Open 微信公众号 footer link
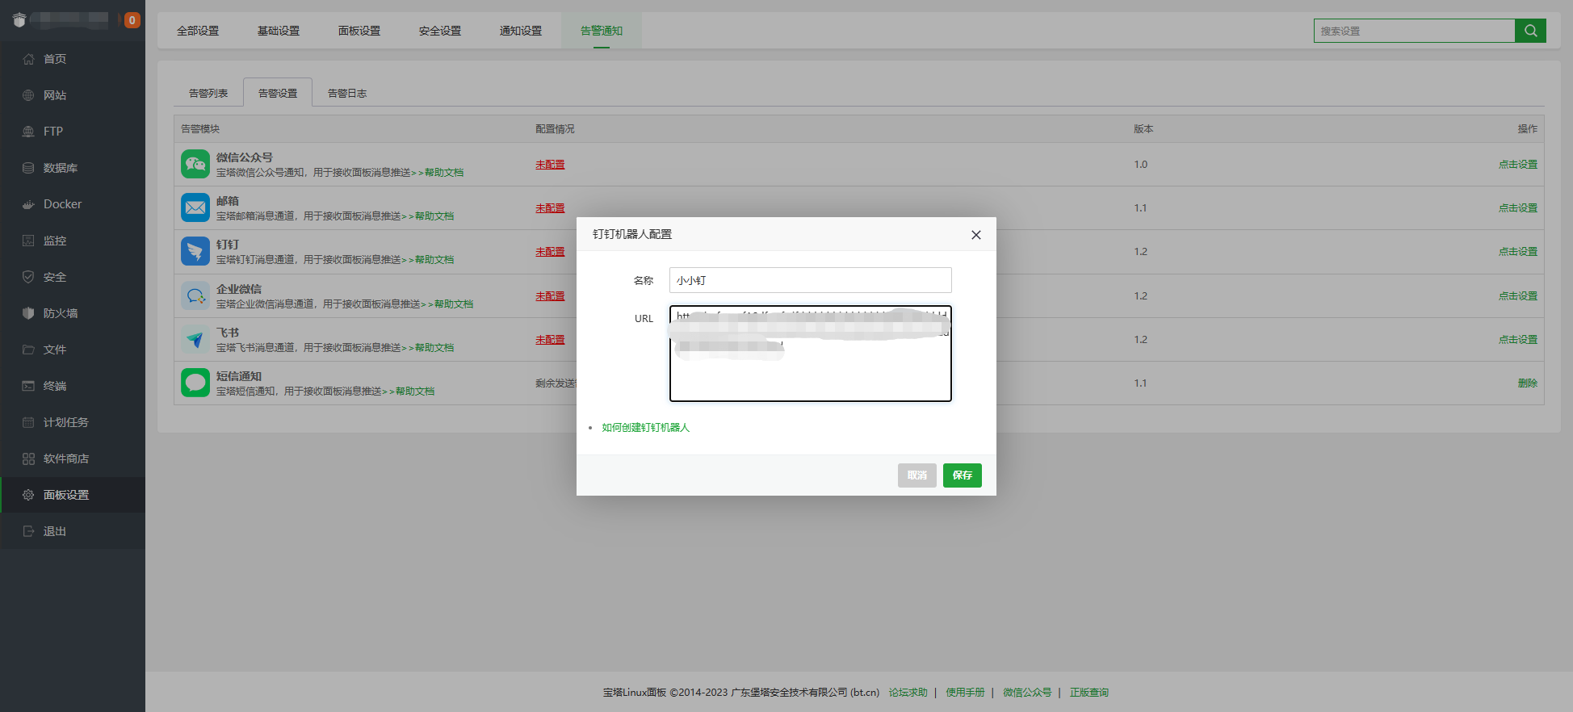Screen dimensions: 1573x712 pos(1027,693)
